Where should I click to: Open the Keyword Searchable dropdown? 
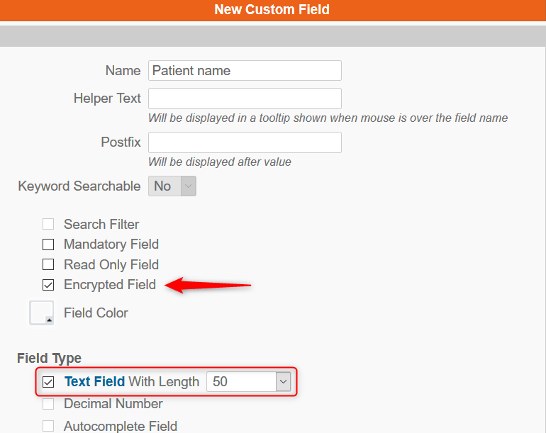click(172, 186)
